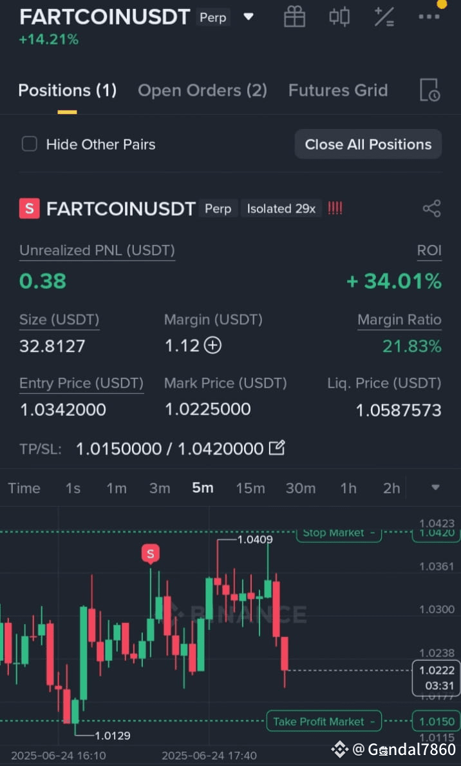Tap the Take Profit Market order label
Viewport: 461px width, 766px height.
(324, 721)
